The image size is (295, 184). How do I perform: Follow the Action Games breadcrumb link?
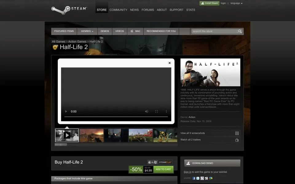click(77, 41)
